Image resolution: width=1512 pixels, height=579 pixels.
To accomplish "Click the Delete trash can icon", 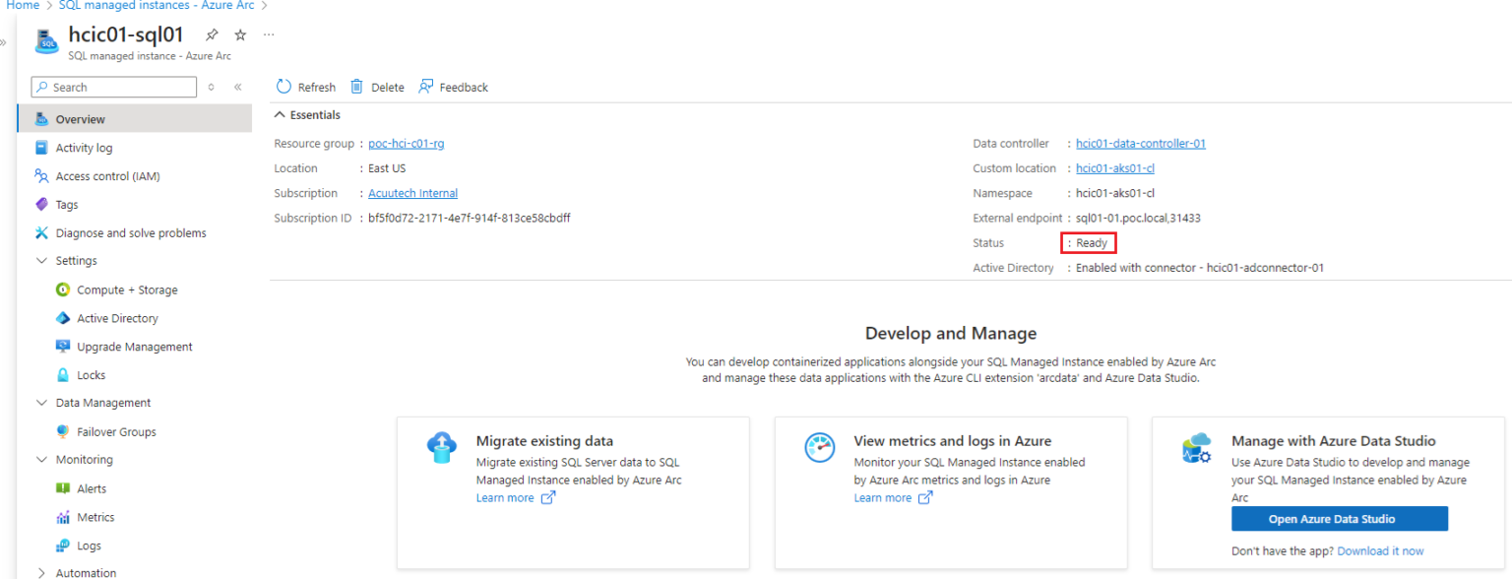I will tap(357, 87).
